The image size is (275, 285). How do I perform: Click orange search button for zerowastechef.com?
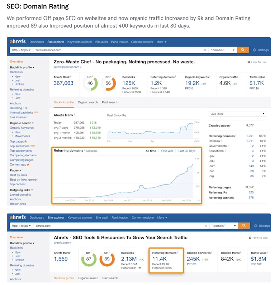243,50
